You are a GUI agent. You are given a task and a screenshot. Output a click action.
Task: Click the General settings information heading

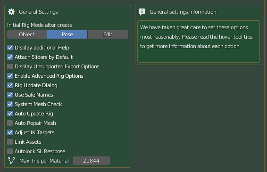[x=183, y=12]
